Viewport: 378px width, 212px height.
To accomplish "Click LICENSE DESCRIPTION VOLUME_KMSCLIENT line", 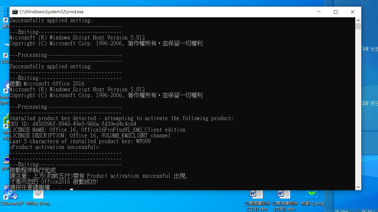I will point(90,136).
